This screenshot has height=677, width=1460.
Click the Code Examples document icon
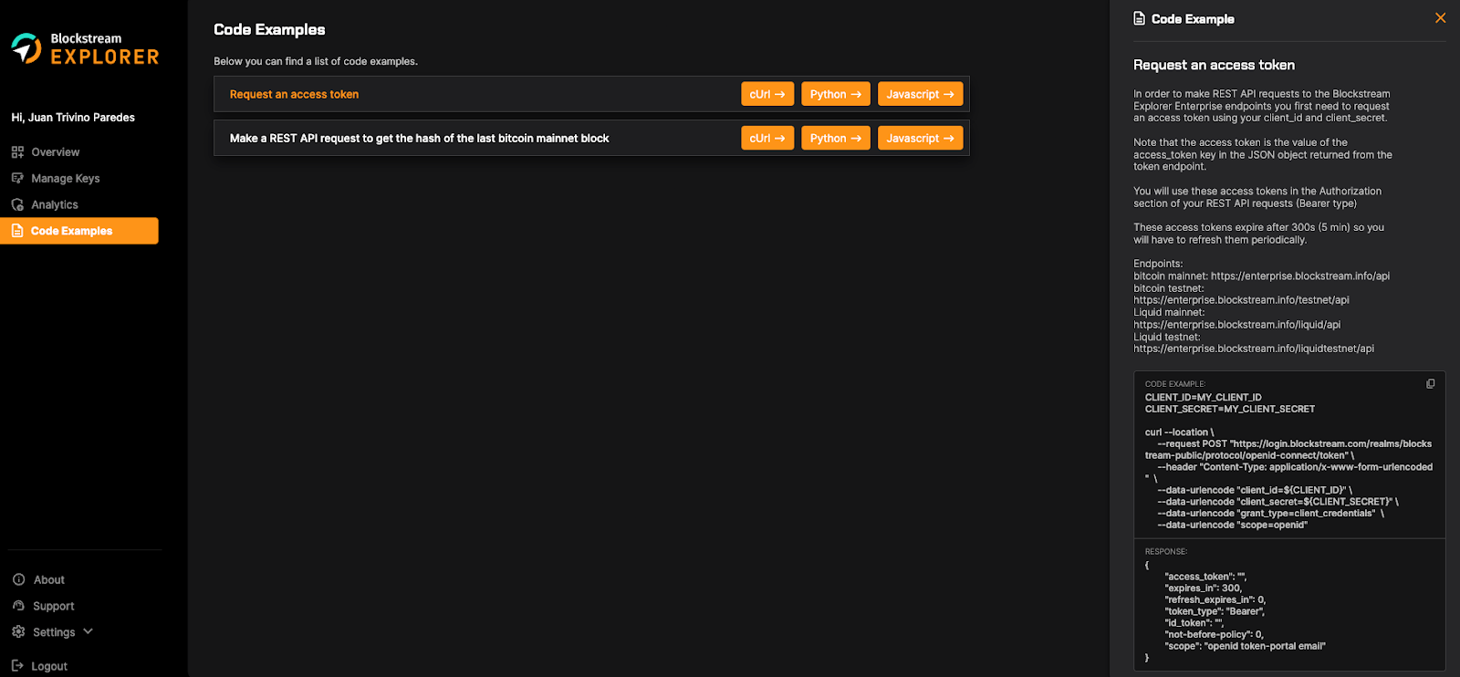pyautogui.click(x=17, y=231)
